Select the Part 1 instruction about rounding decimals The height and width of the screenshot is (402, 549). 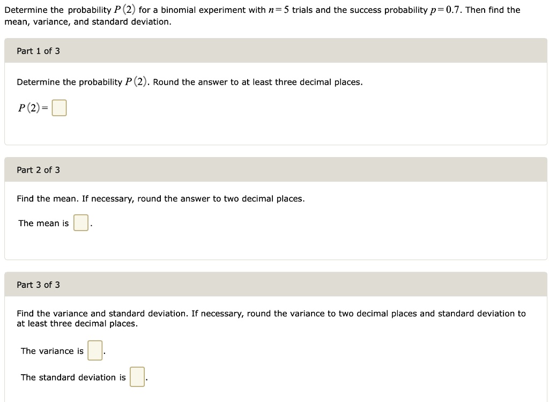(190, 81)
